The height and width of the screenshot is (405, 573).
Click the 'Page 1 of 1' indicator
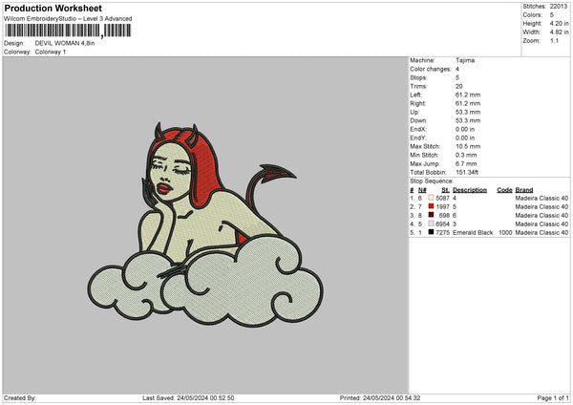(553, 398)
